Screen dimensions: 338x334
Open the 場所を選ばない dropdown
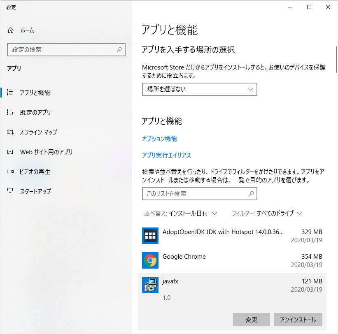pyautogui.click(x=200, y=89)
